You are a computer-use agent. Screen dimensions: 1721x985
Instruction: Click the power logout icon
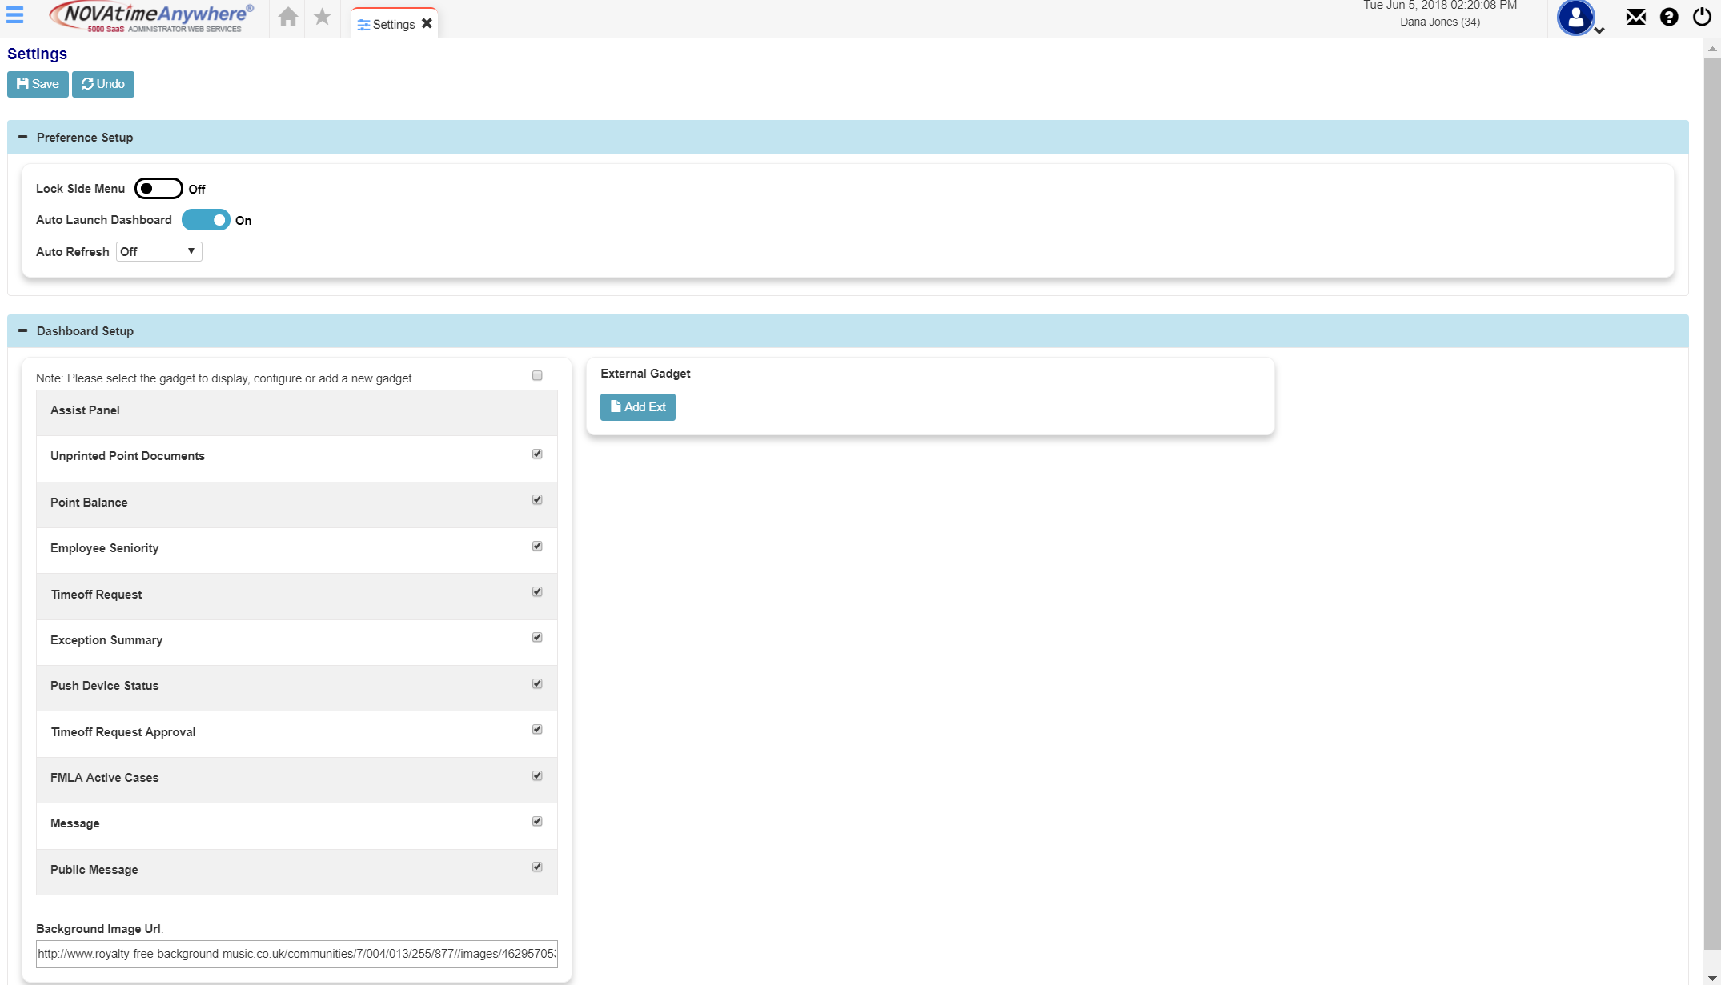(1702, 17)
